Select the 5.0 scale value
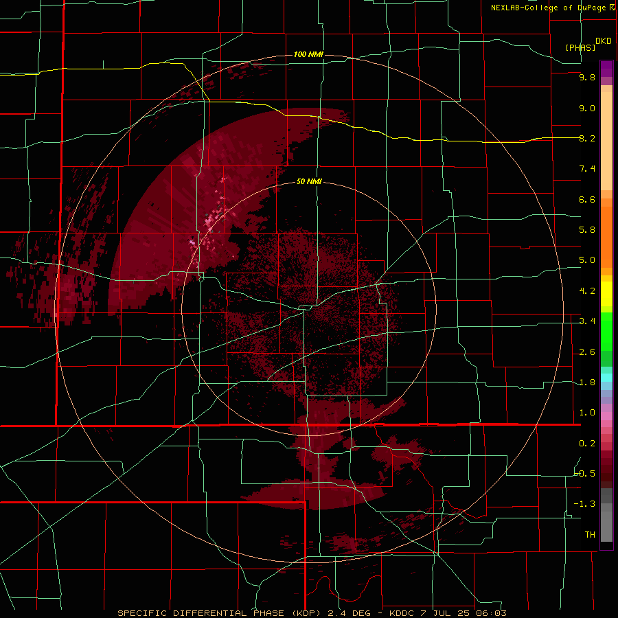 click(x=587, y=260)
